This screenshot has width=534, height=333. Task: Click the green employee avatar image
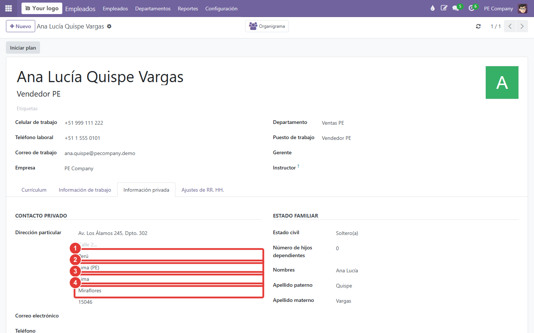(502, 83)
